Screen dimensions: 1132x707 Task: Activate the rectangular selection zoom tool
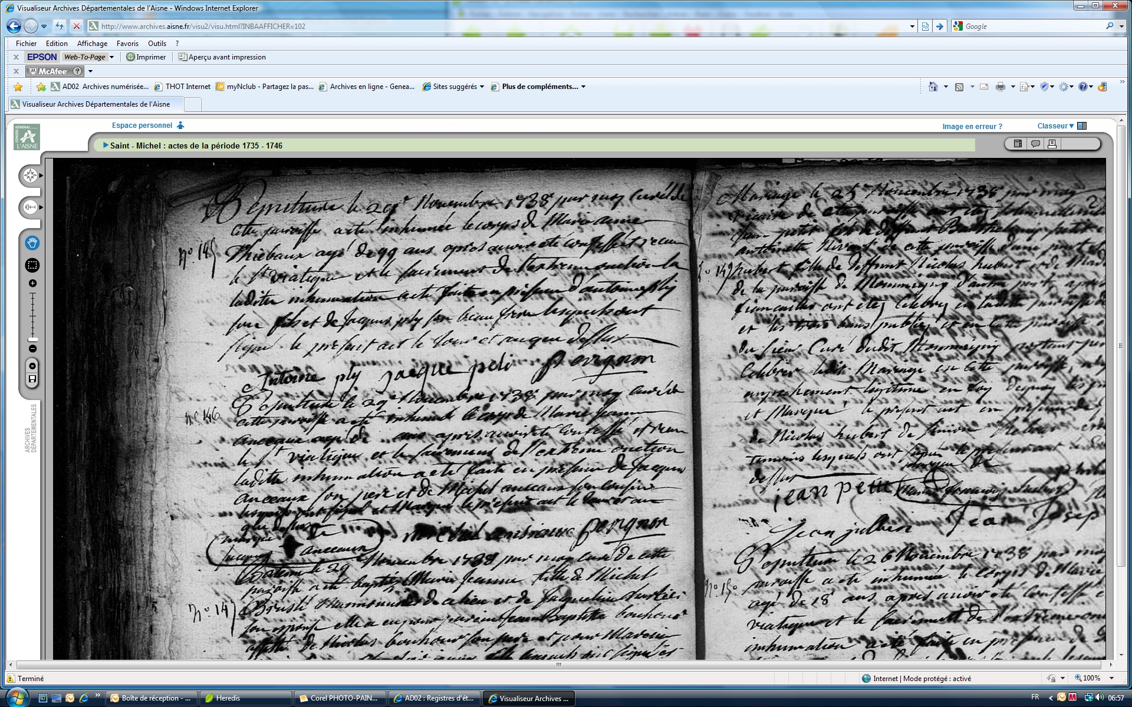pos(32,266)
